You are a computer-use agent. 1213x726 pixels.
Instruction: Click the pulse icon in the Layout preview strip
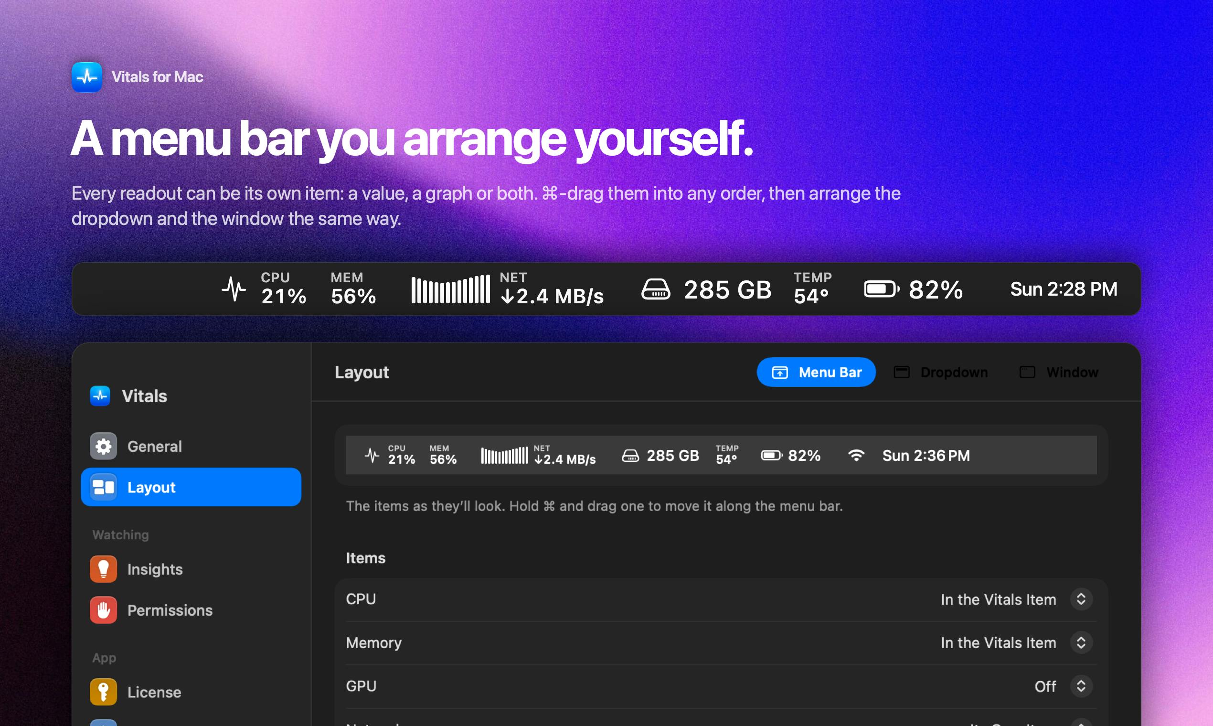pyautogui.click(x=372, y=456)
